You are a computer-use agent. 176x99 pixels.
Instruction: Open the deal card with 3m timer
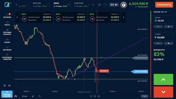[x=36, y=17]
